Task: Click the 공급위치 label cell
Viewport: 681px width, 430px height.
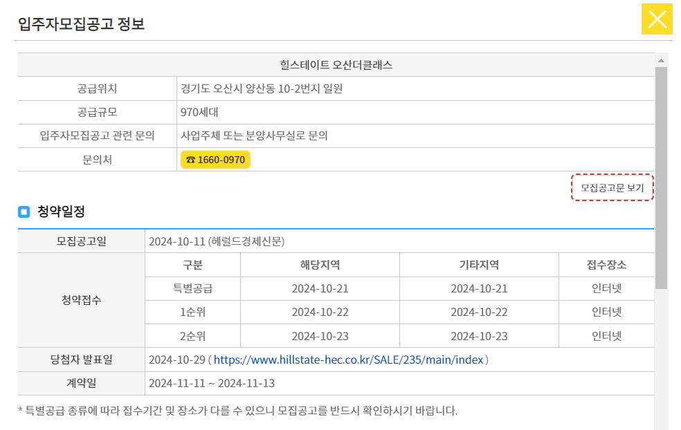Action: [98, 88]
